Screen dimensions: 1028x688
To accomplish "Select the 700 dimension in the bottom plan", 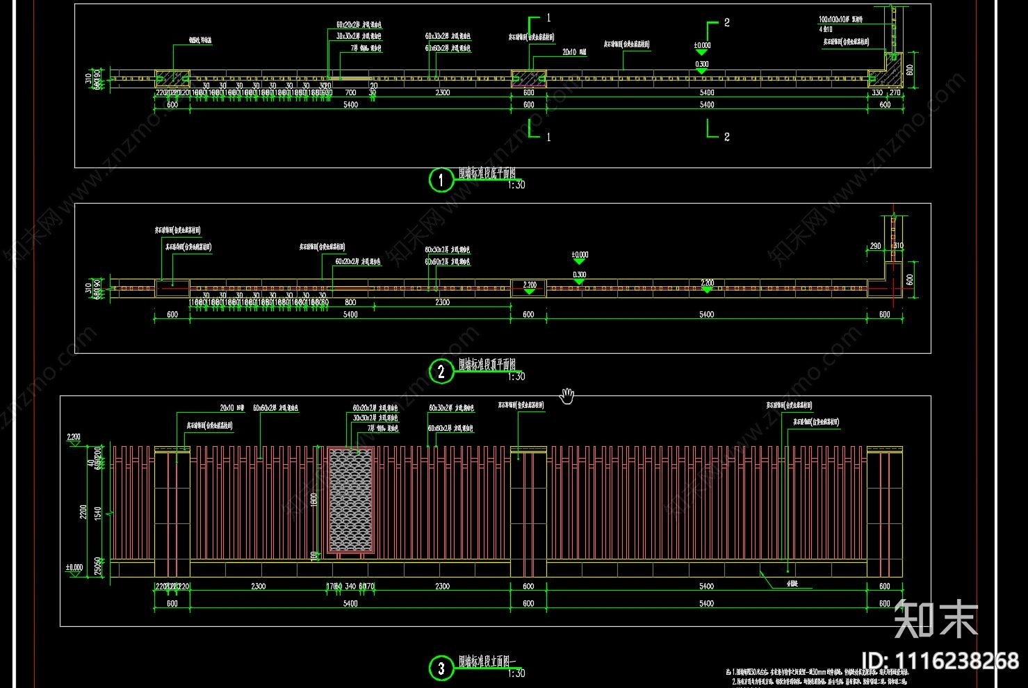I will tap(350, 92).
